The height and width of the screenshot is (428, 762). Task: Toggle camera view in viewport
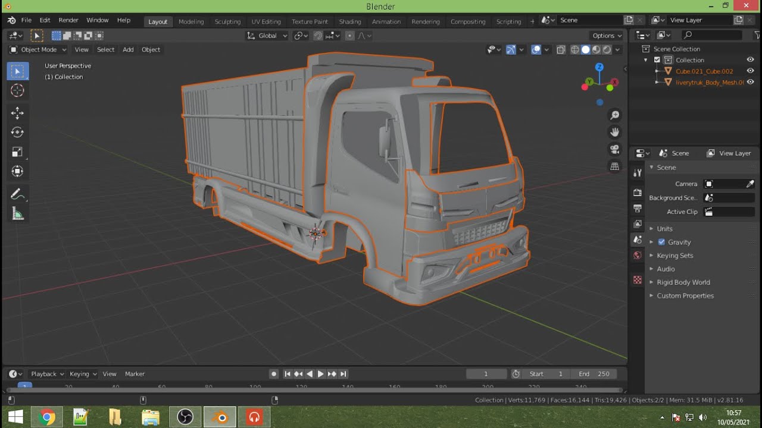coord(615,149)
